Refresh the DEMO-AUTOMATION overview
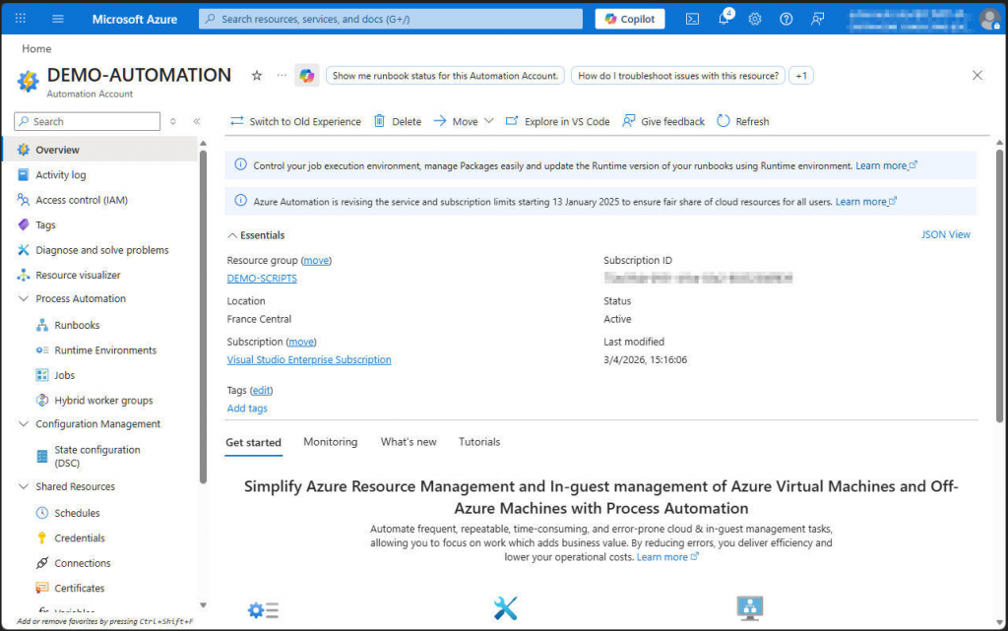This screenshot has width=1008, height=631. tap(743, 121)
